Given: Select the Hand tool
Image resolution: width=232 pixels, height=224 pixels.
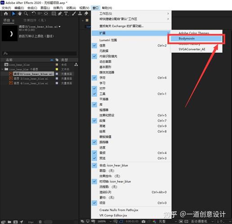Looking at the screenshot, I should tap(20, 14).
